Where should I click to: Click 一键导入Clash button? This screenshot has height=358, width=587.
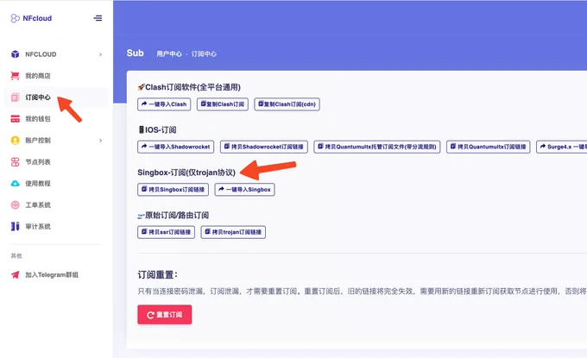pyautogui.click(x=164, y=104)
